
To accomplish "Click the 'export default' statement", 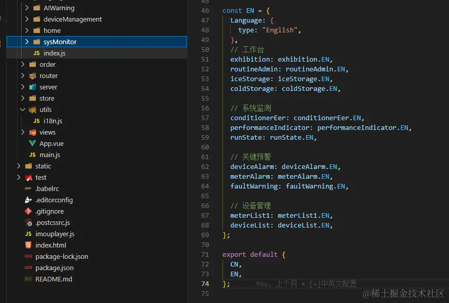I will 250,254.
